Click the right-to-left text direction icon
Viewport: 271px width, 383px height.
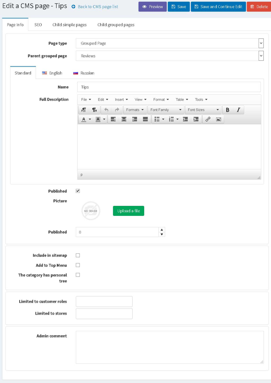(94, 110)
